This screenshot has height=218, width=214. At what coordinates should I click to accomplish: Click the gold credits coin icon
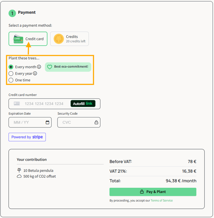click(x=59, y=39)
